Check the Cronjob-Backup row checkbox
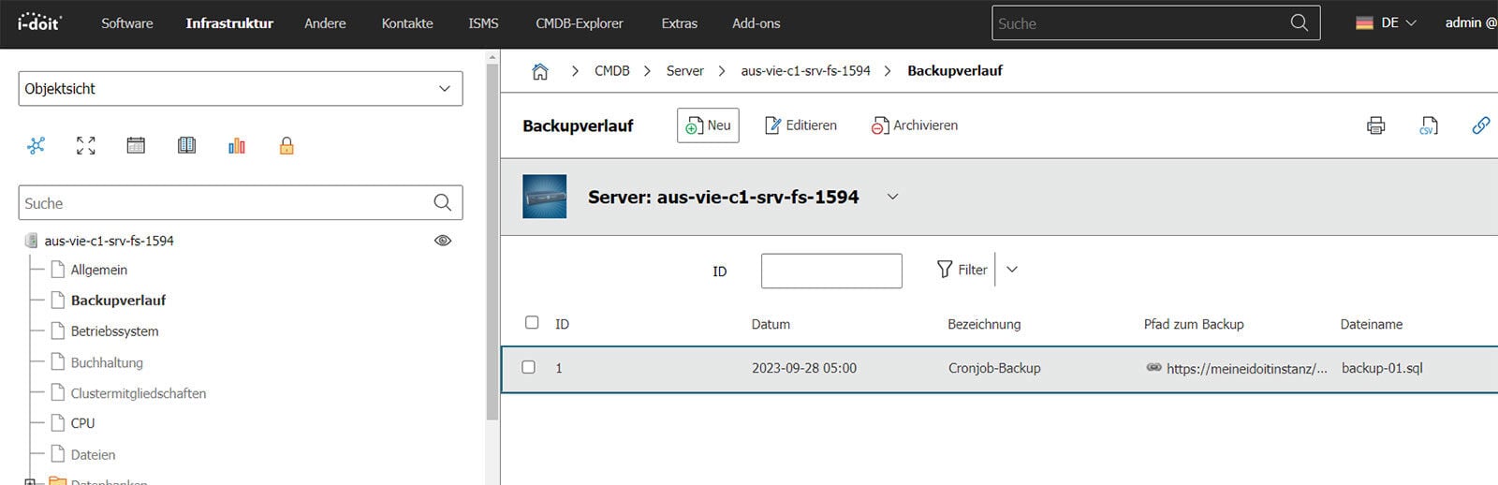Image resolution: width=1498 pixels, height=485 pixels. pos(528,368)
